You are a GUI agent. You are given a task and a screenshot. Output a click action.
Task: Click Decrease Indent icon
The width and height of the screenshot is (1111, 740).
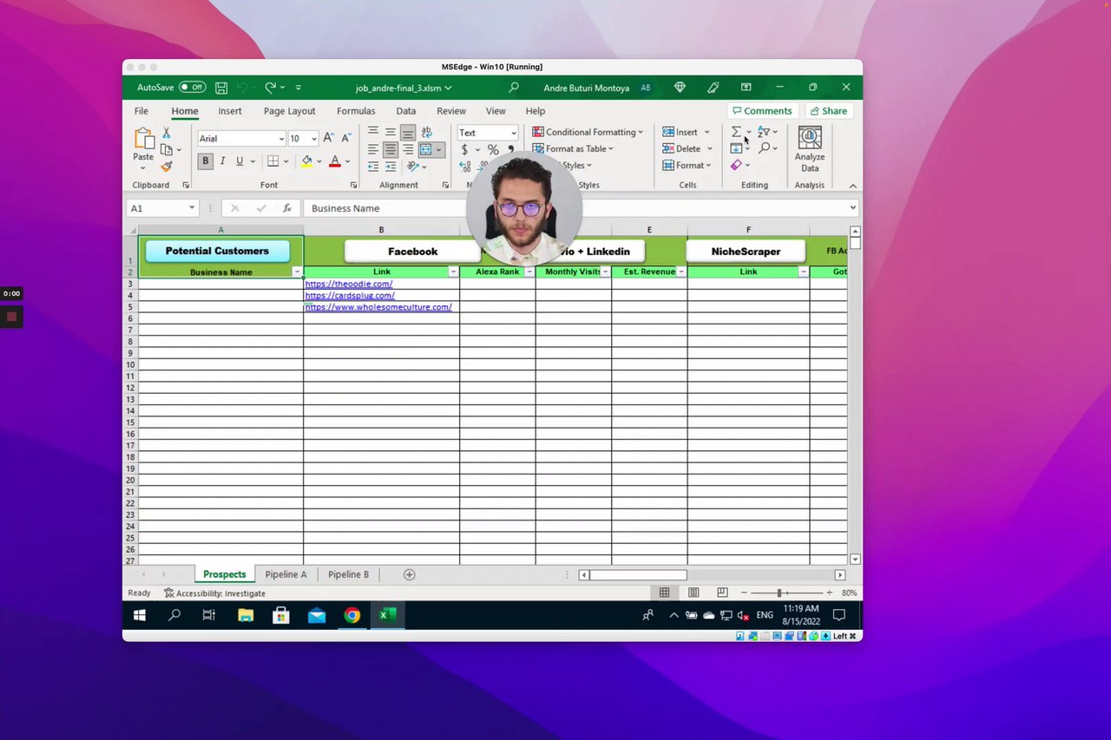coord(373,167)
